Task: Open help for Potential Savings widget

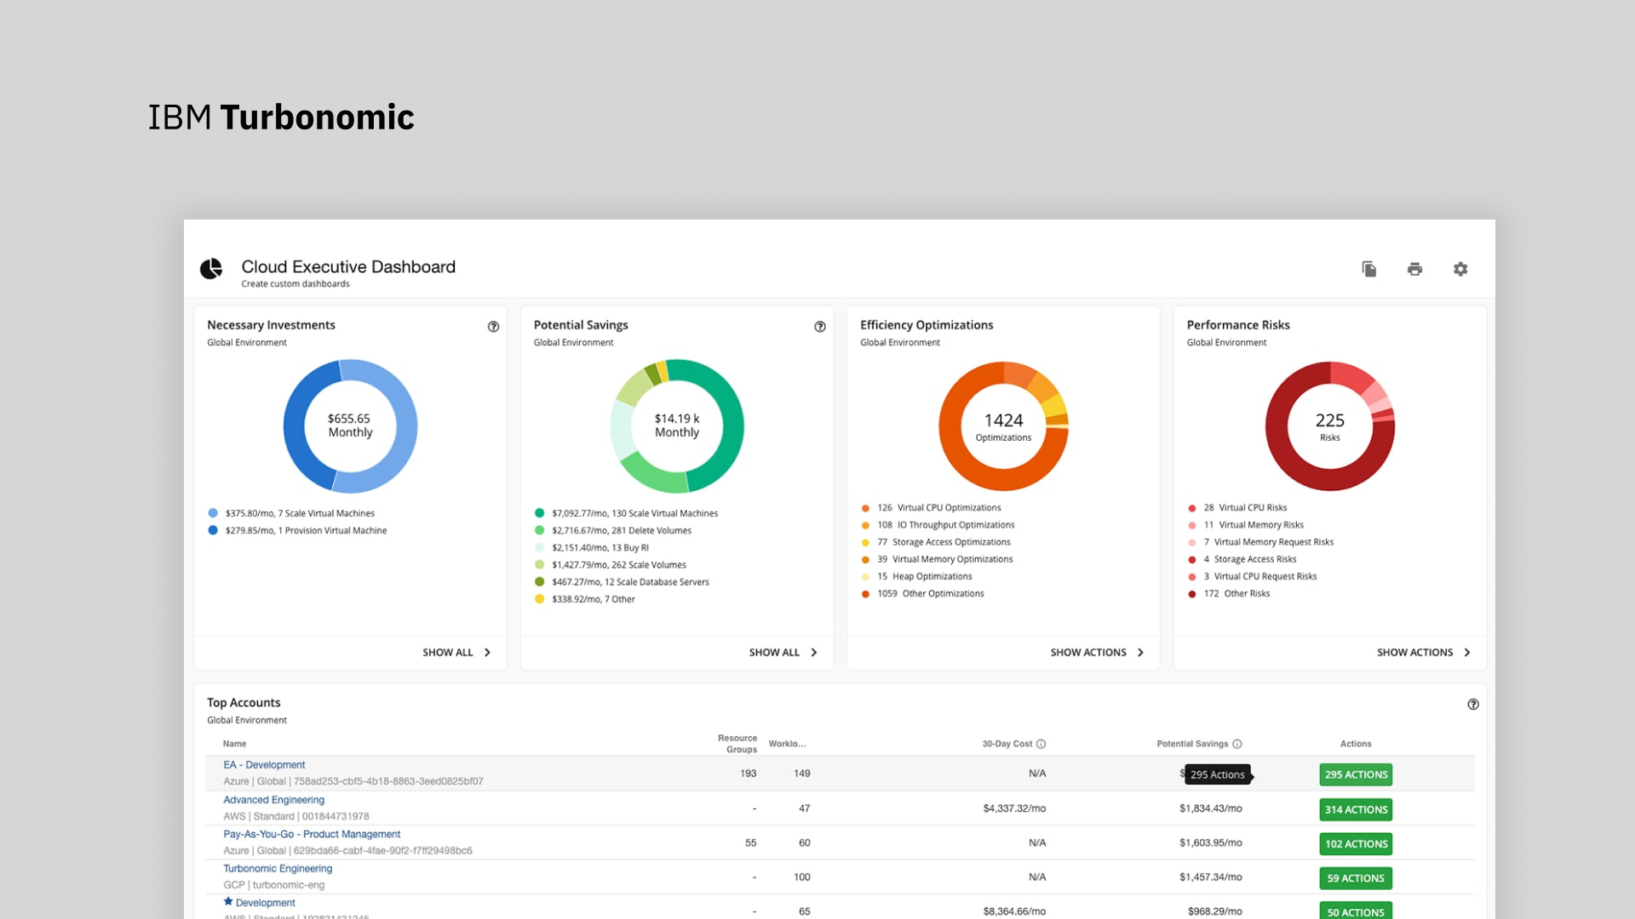Action: tap(820, 327)
